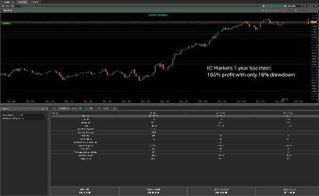The height and width of the screenshot is (196, 319).
Task: Click the first top tab beside Backtesting
Action: click(8, 2)
